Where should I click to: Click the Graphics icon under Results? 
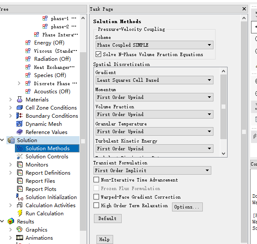[x=20, y=230]
